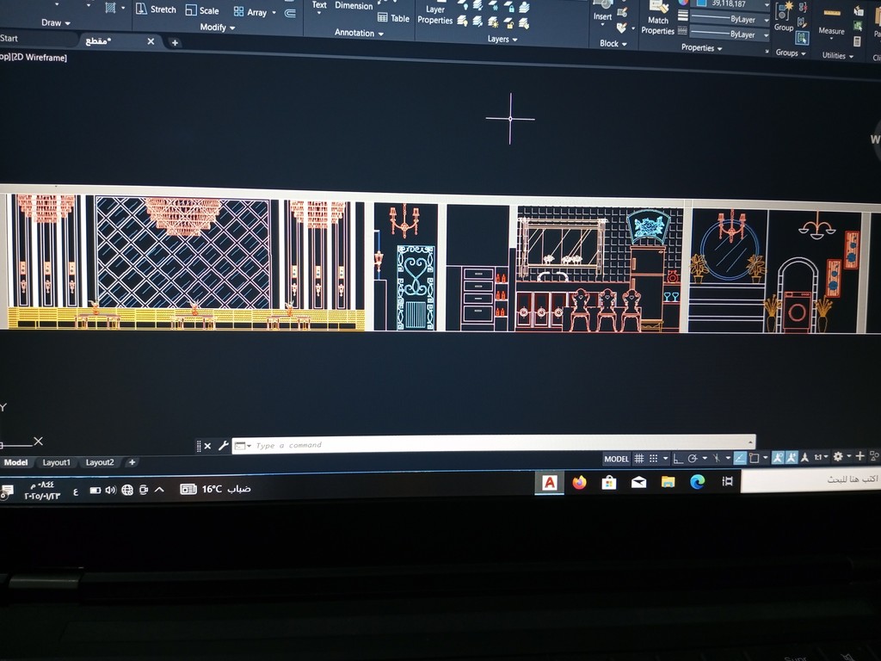The image size is (881, 661).
Task: Toggle ortho mode
Action: [x=678, y=459]
